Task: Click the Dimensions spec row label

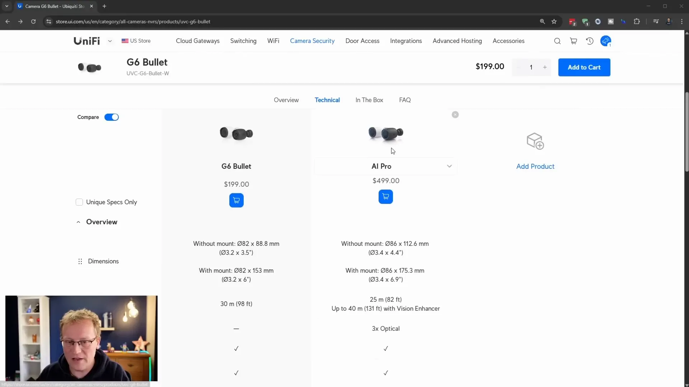Action: pos(103,261)
